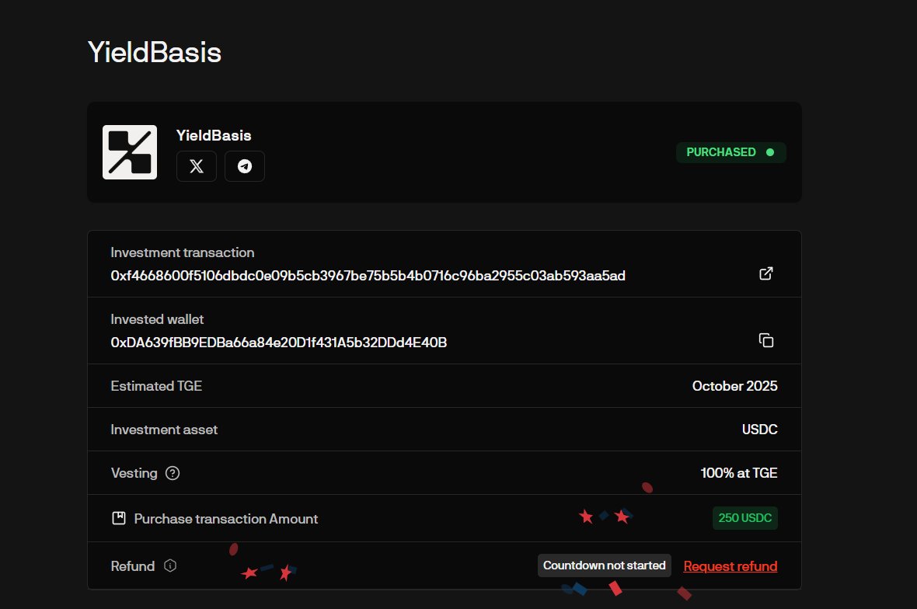This screenshot has height=609, width=917.
Task: Click the Purchase transaction Amount bookmark icon
Action: pyautogui.click(x=119, y=518)
